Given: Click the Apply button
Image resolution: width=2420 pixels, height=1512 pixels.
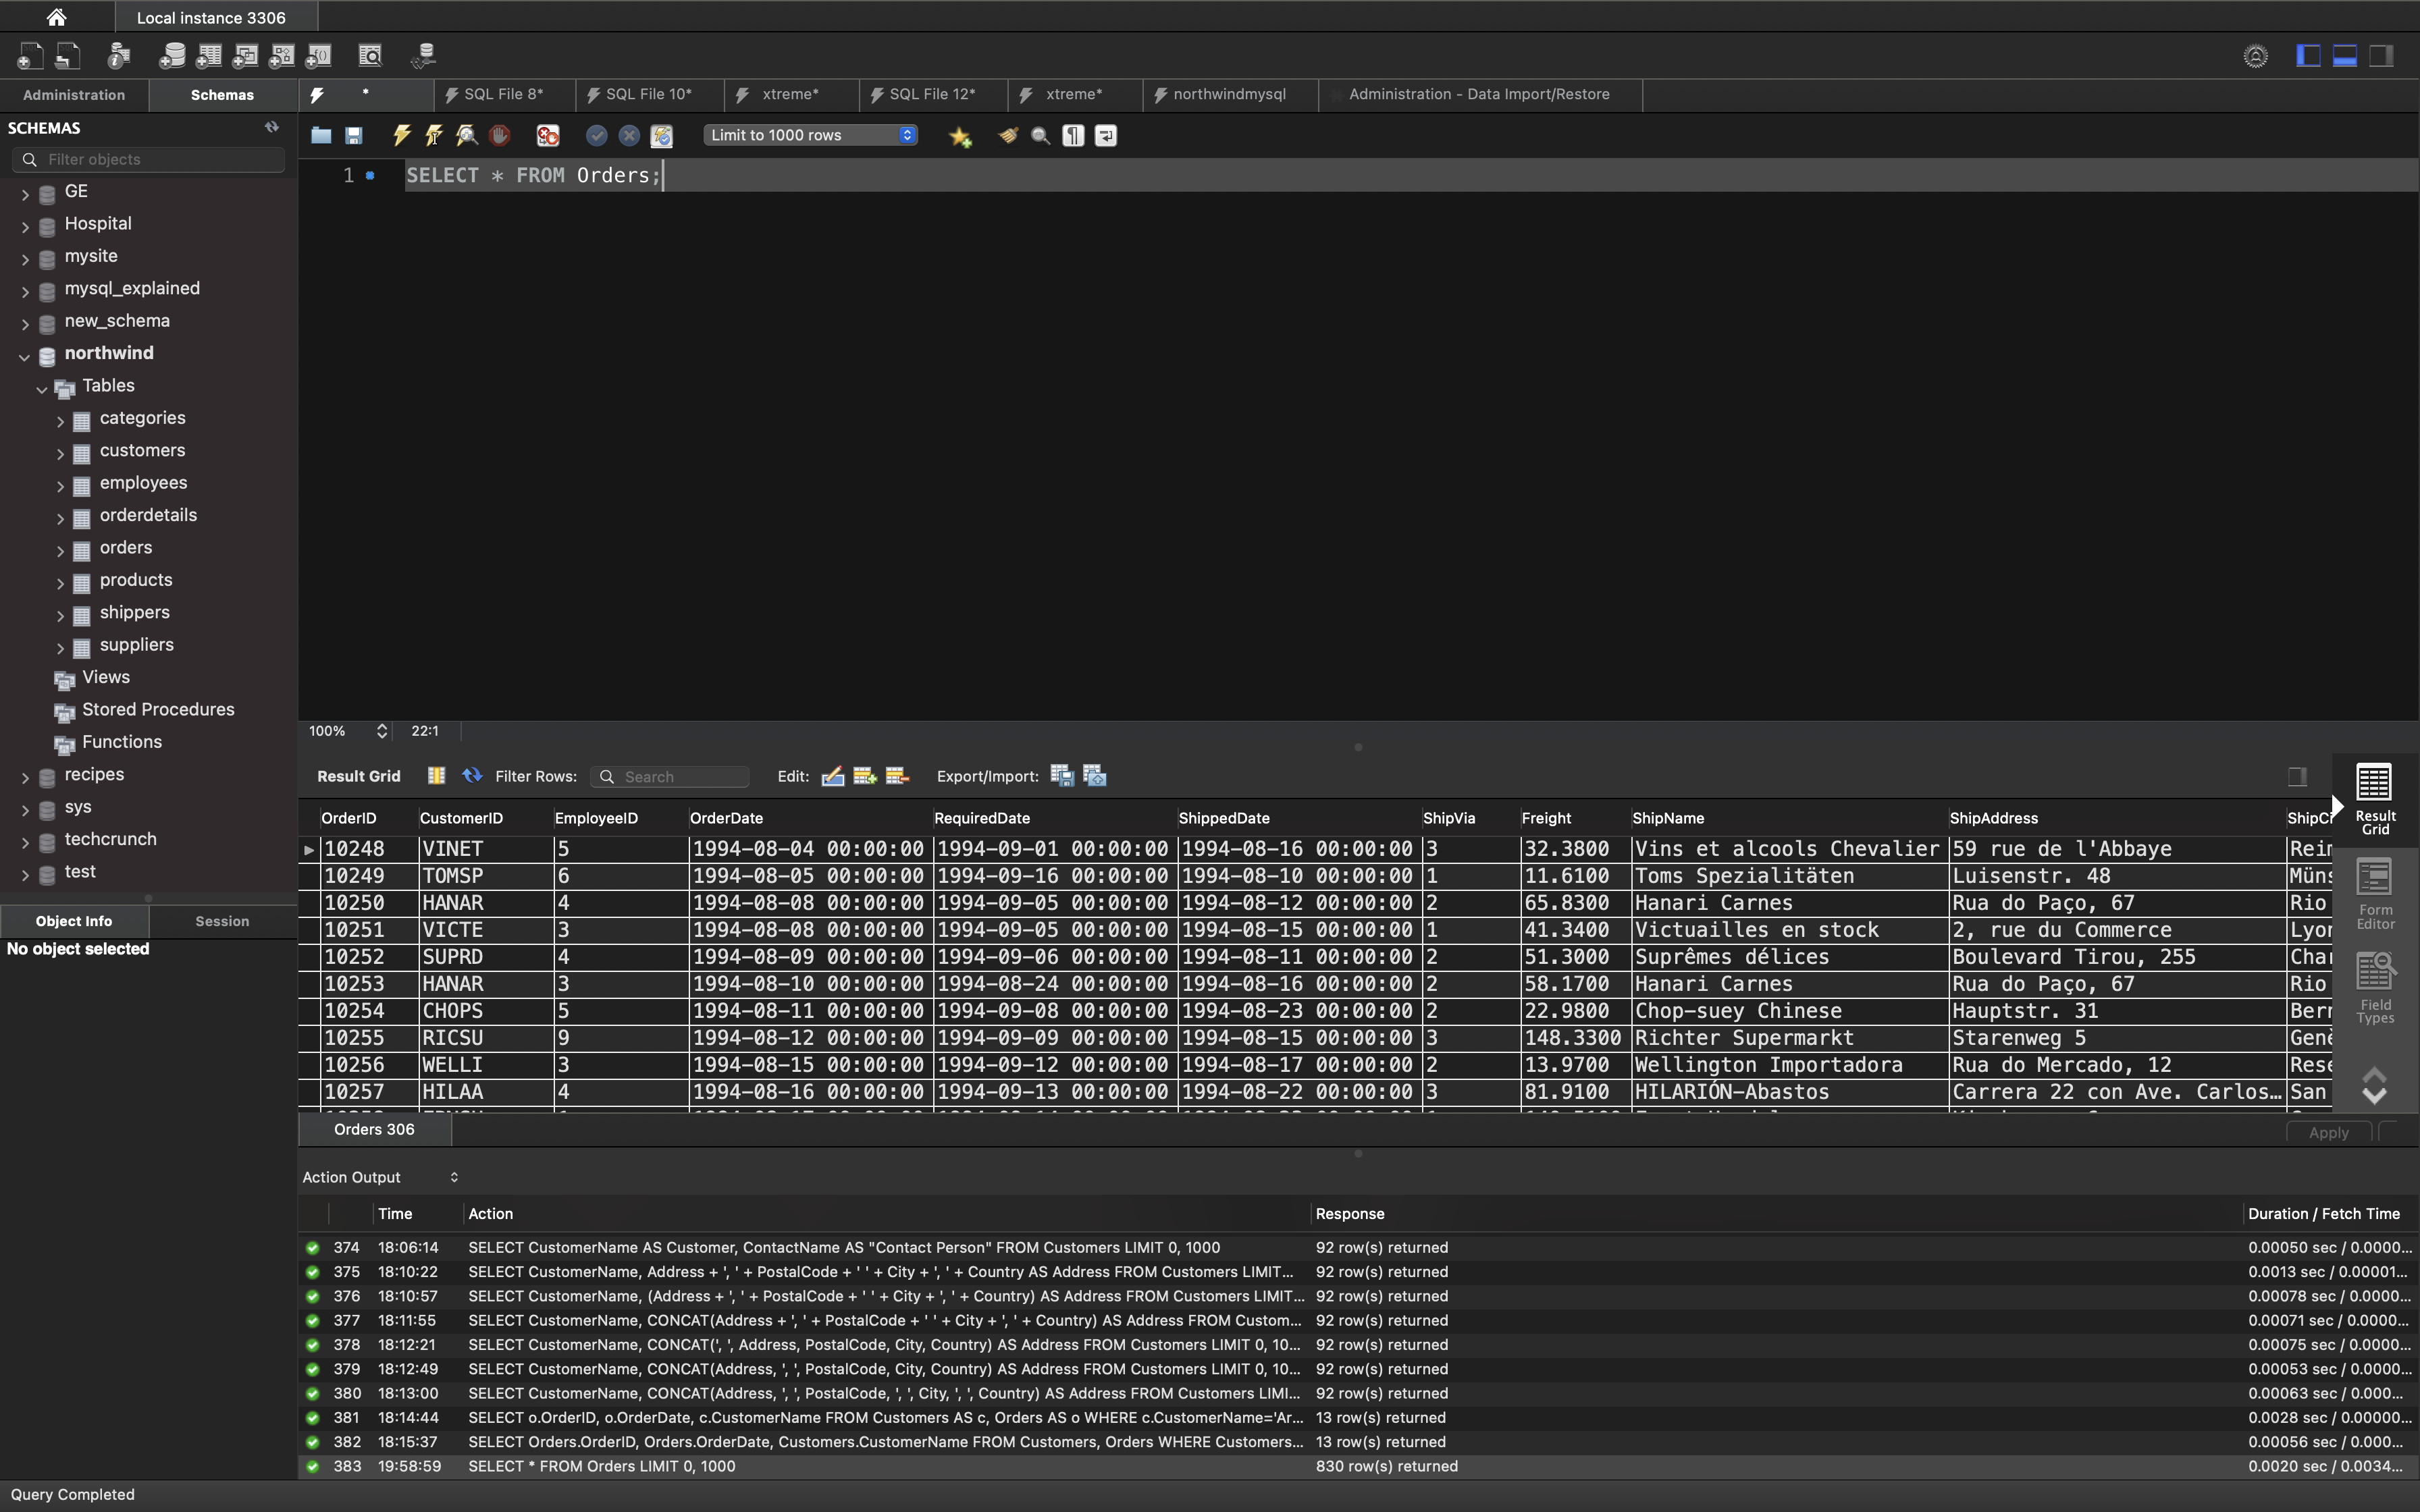Looking at the screenshot, I should click(2328, 1132).
